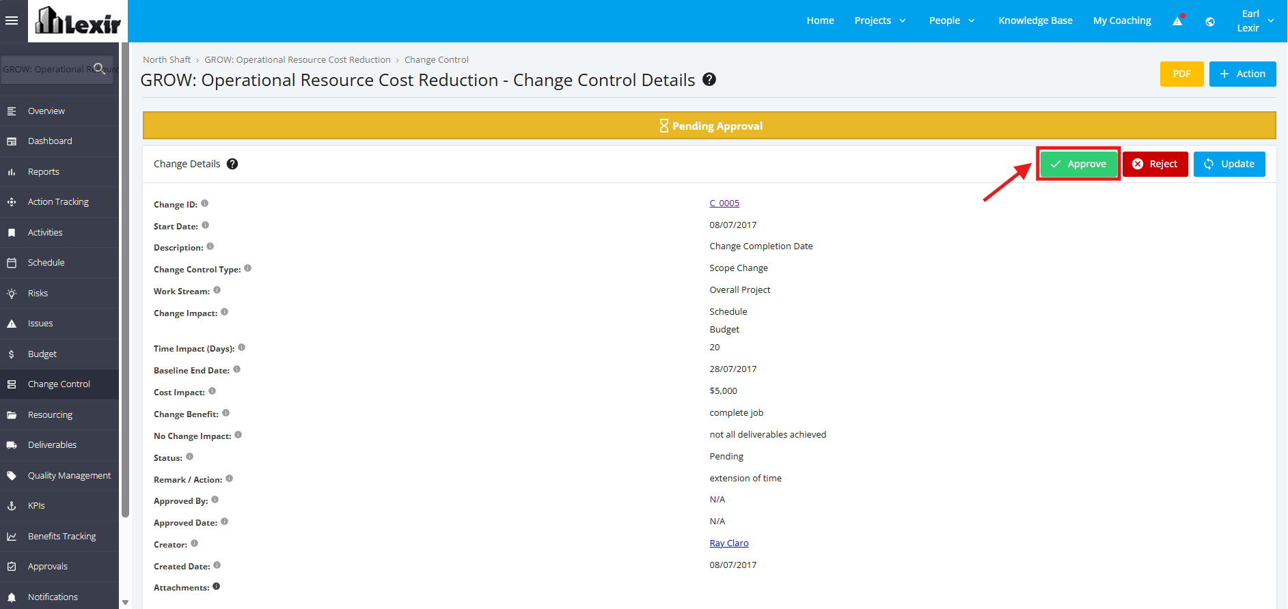Open help icon beside Change Details
This screenshot has width=1288, height=609.
tap(232, 164)
